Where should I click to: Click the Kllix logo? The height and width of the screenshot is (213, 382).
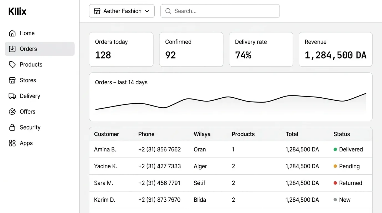[17, 11]
